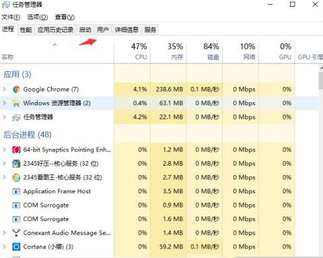
Task: Click the Conexant Audio Message icon
Action: point(16,233)
